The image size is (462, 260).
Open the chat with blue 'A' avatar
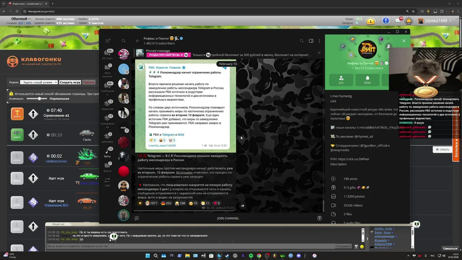coord(123,69)
